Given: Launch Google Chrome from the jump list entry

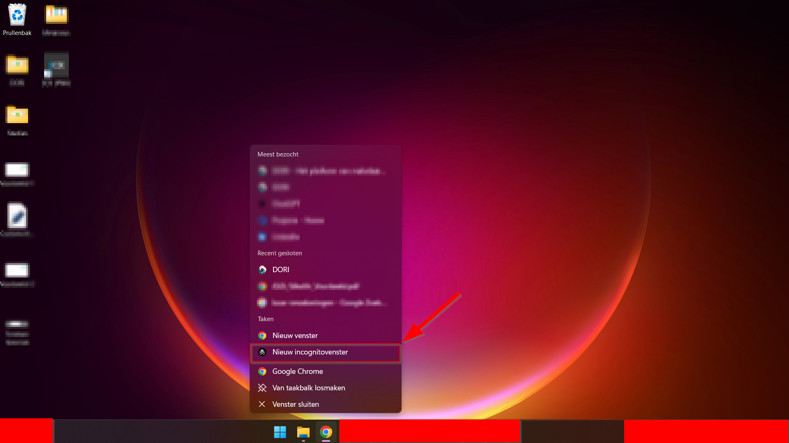Looking at the screenshot, I should coord(297,371).
